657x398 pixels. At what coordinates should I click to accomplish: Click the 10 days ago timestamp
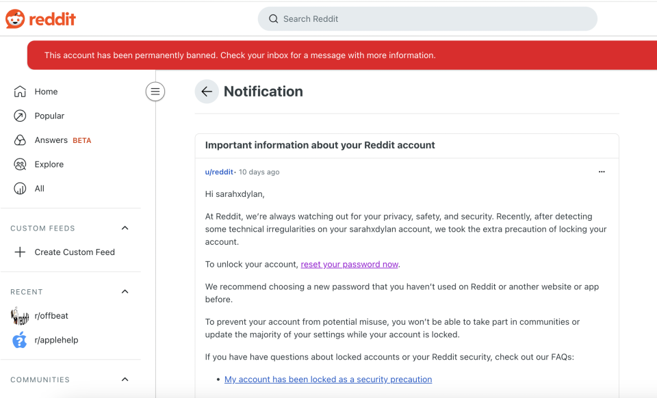click(x=259, y=172)
